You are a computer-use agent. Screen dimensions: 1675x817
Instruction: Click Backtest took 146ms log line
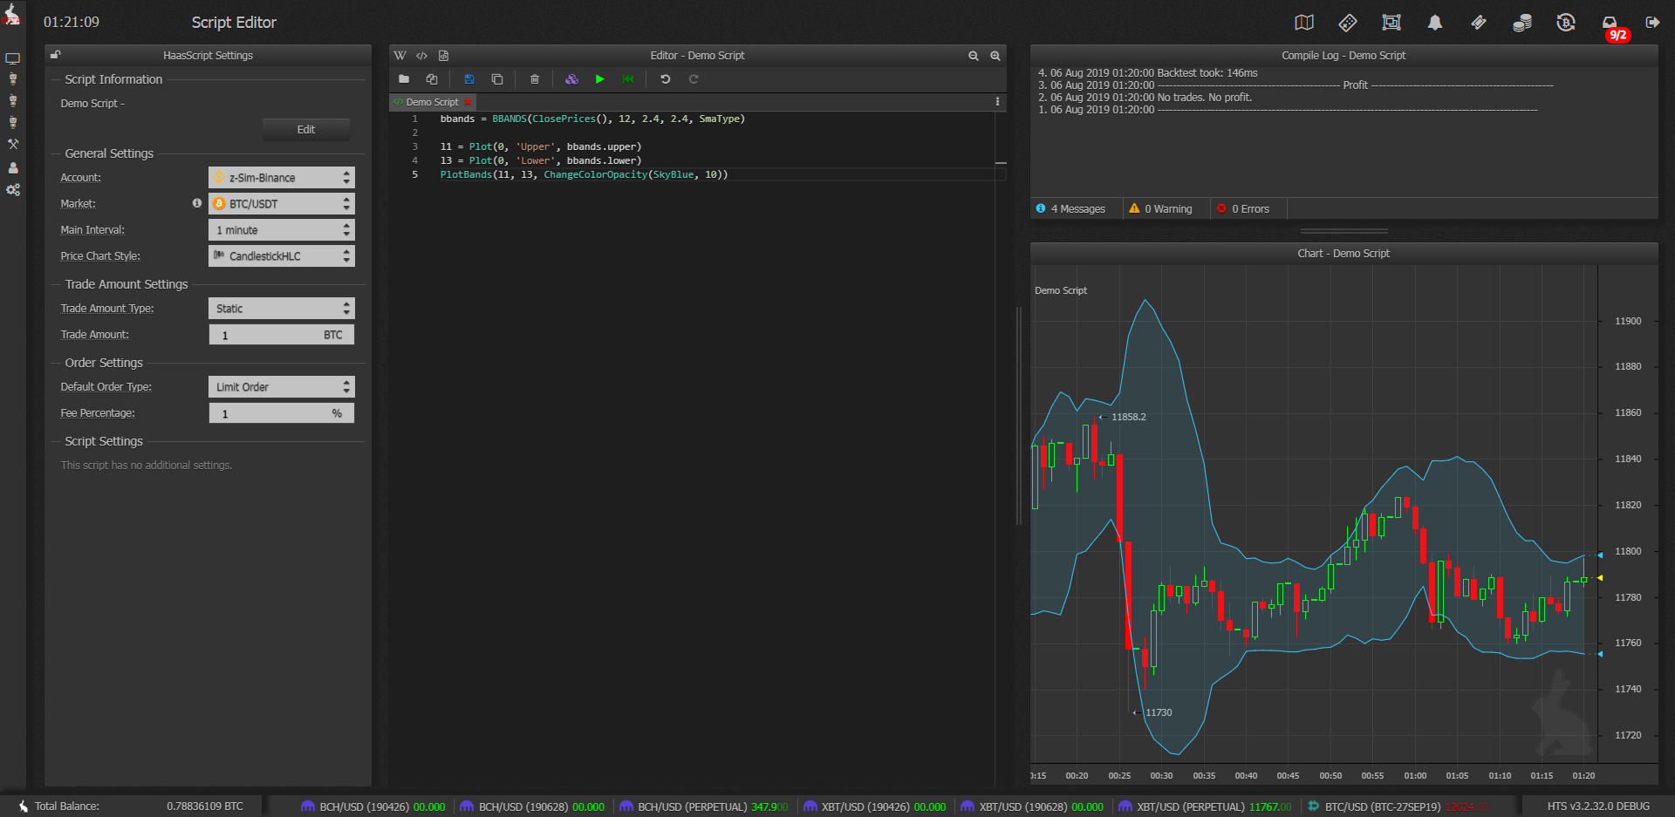[x=1147, y=73]
